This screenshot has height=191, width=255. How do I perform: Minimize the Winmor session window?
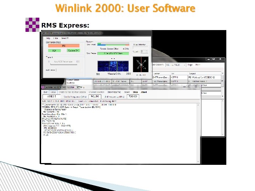[184, 87]
